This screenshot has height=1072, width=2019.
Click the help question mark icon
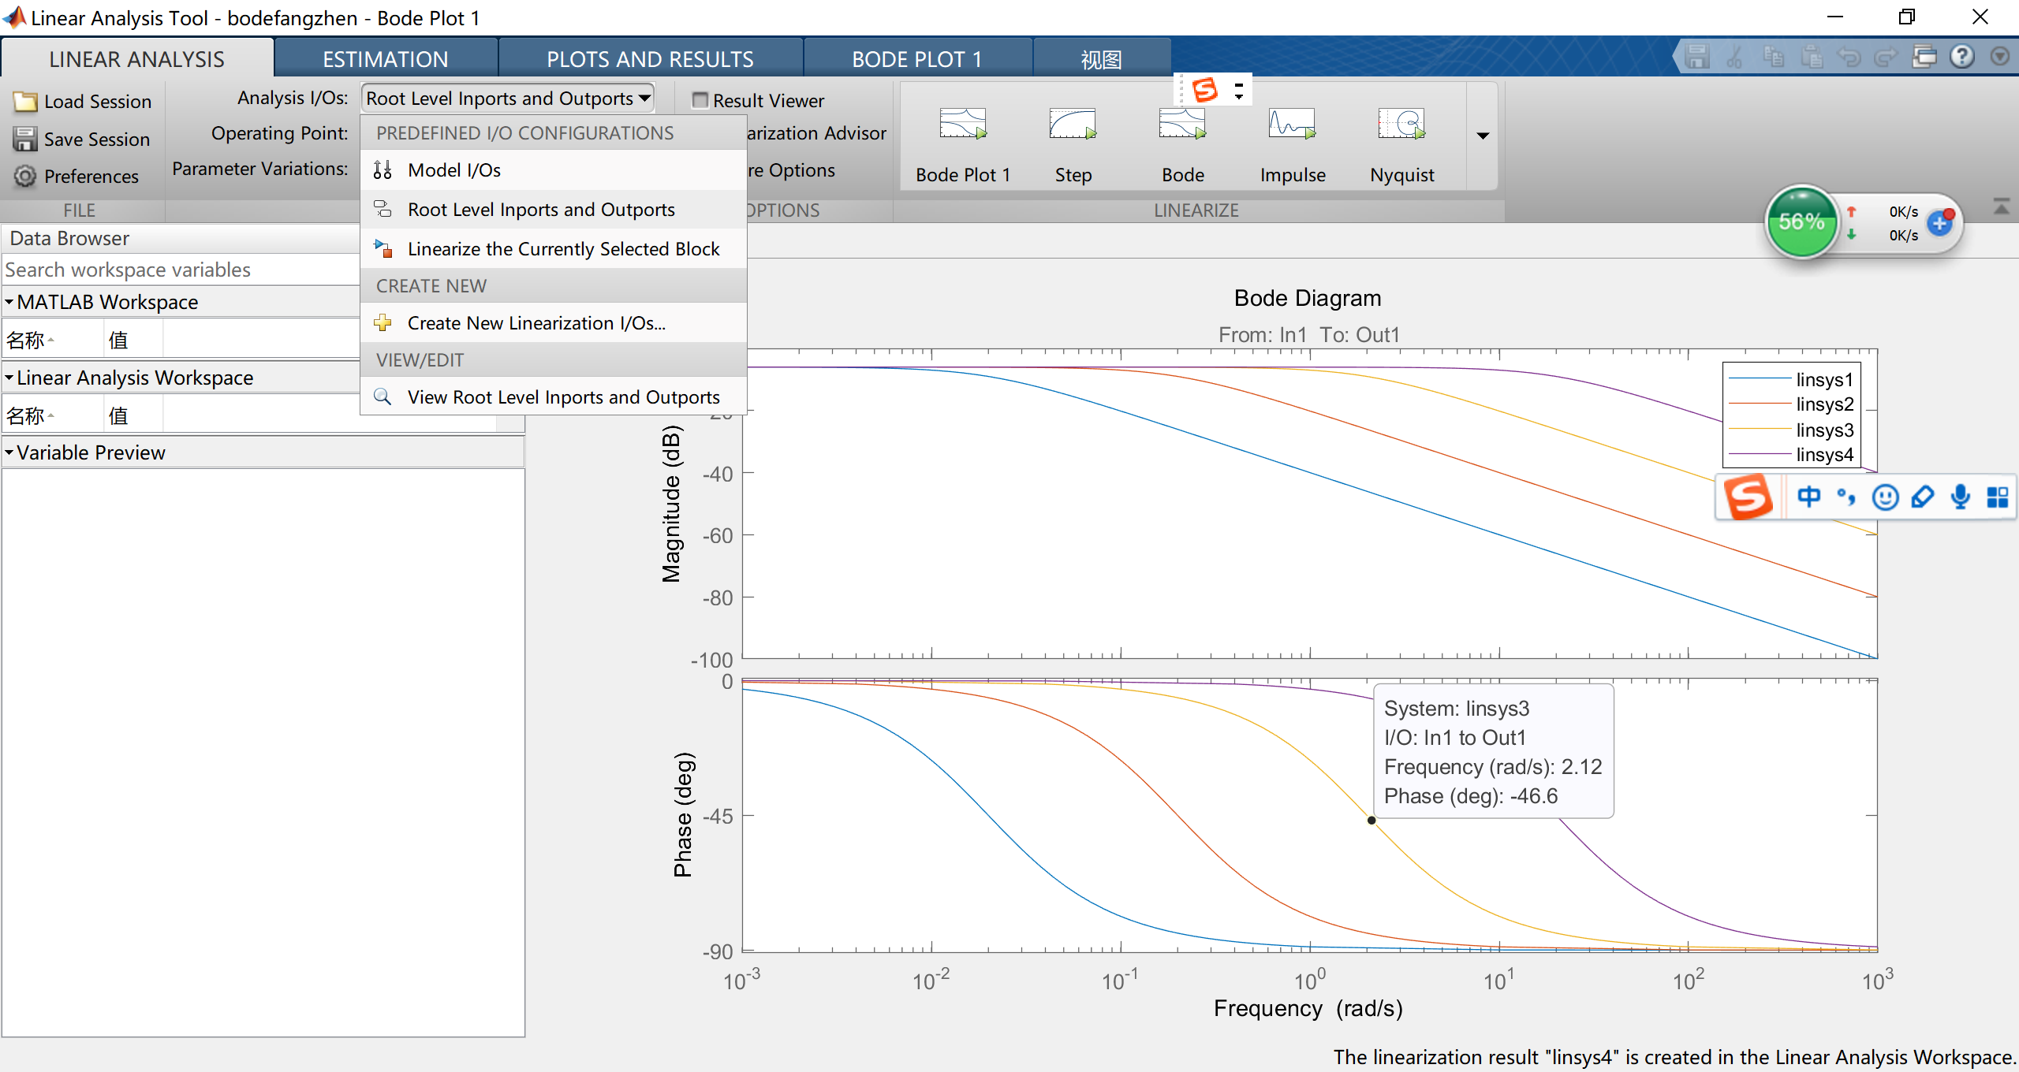[1961, 57]
